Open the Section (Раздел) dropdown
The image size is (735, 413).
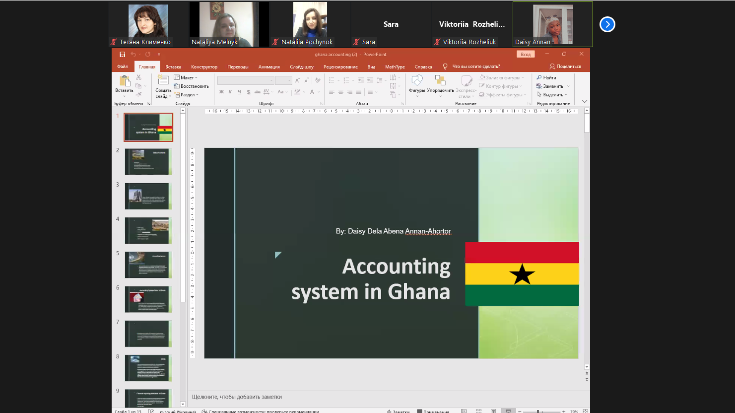click(187, 95)
